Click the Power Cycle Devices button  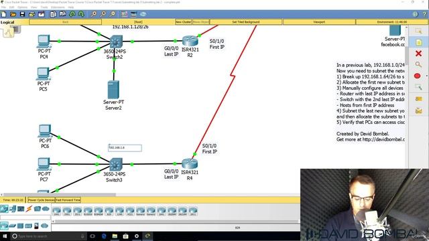coord(42,200)
